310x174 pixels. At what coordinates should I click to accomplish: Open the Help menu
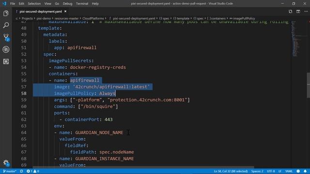pyautogui.click(x=95, y=3)
